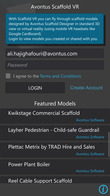
Task: Open the Create Account link
Action: (86, 88)
